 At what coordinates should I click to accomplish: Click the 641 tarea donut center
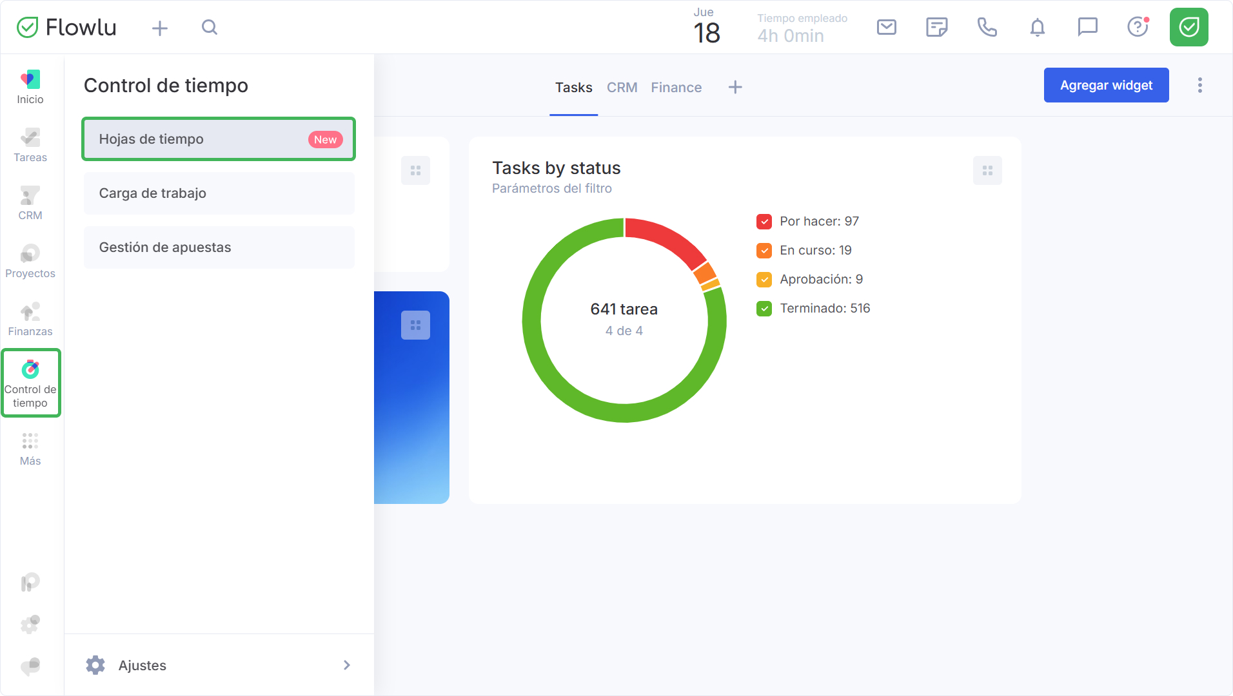pyautogui.click(x=624, y=320)
